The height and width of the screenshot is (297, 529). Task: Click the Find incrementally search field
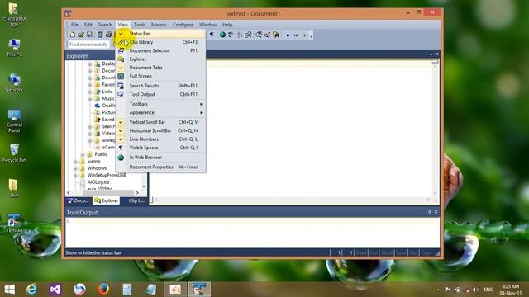88,44
